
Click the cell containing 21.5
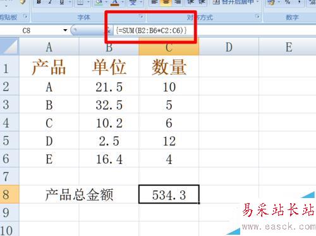point(109,86)
